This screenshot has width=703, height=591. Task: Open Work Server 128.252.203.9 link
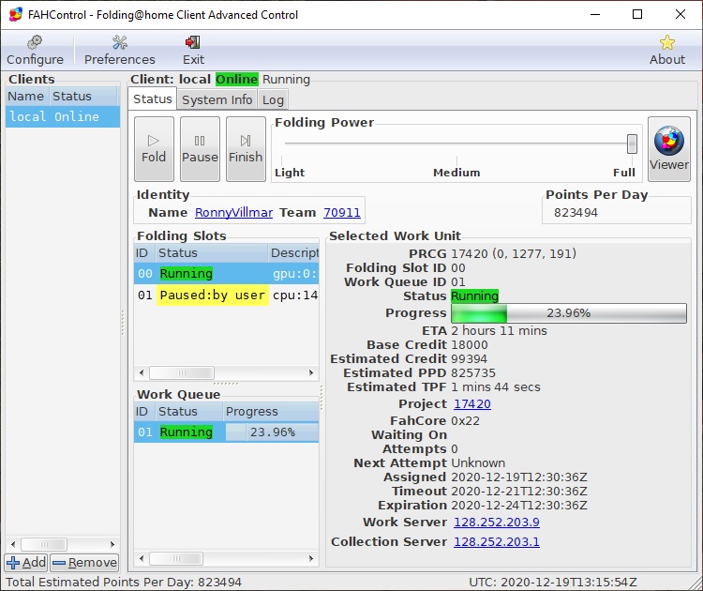point(496,522)
